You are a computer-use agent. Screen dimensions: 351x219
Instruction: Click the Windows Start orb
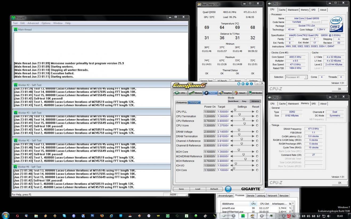tap(5, 216)
